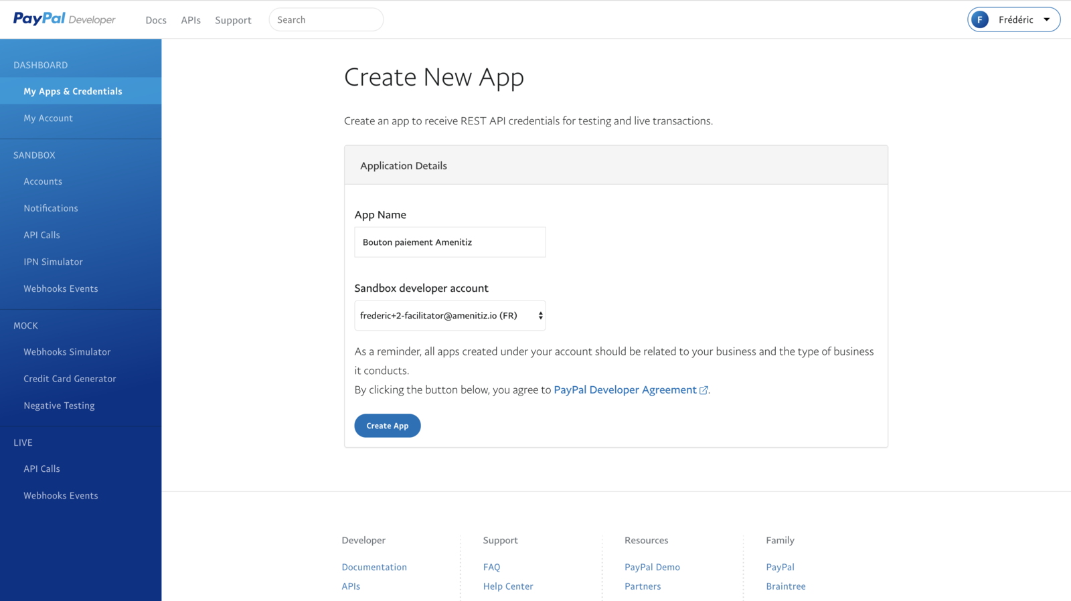Image resolution: width=1071 pixels, height=601 pixels.
Task: Open Sandbox developer account dropdown
Action: (450, 315)
